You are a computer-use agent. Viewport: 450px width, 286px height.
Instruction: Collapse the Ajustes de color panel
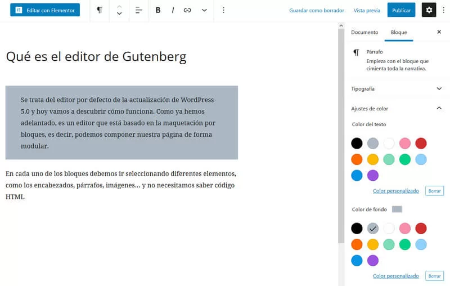397,109
